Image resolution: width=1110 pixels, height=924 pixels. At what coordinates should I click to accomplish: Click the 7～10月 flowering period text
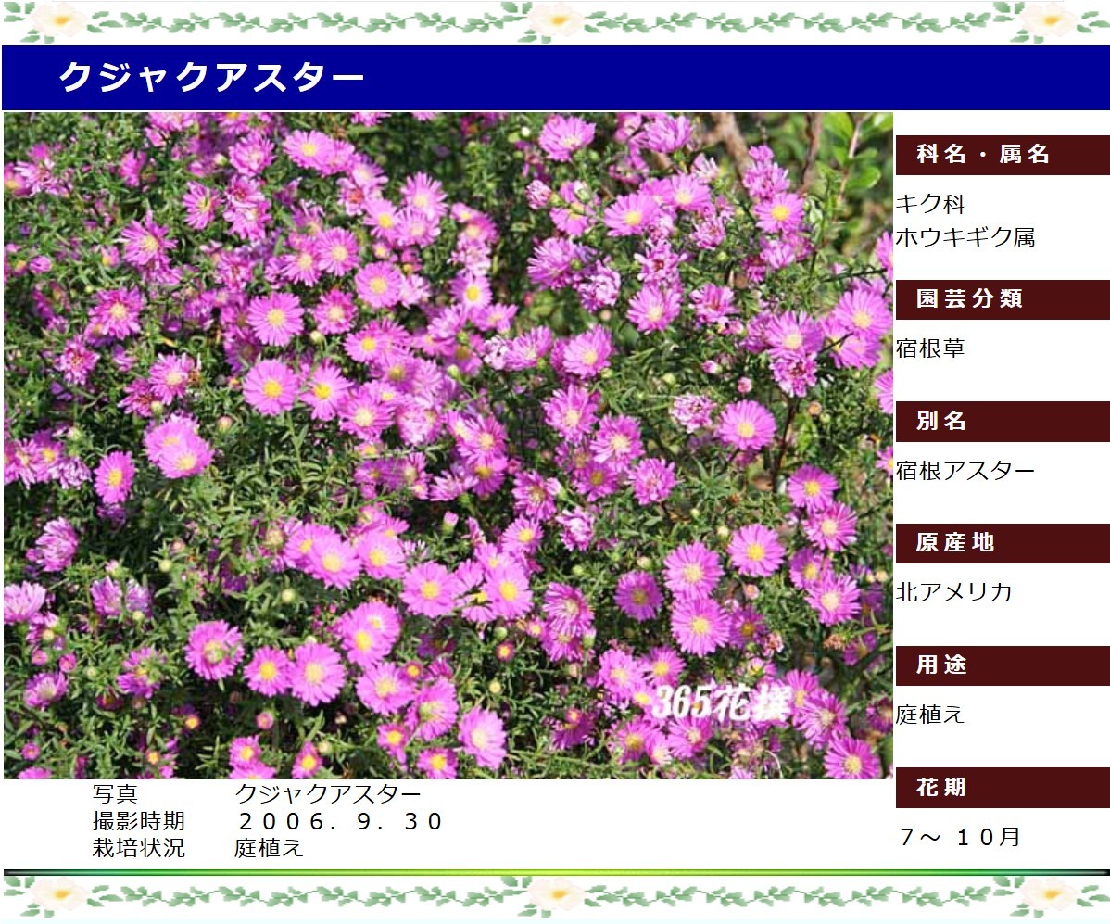click(960, 838)
